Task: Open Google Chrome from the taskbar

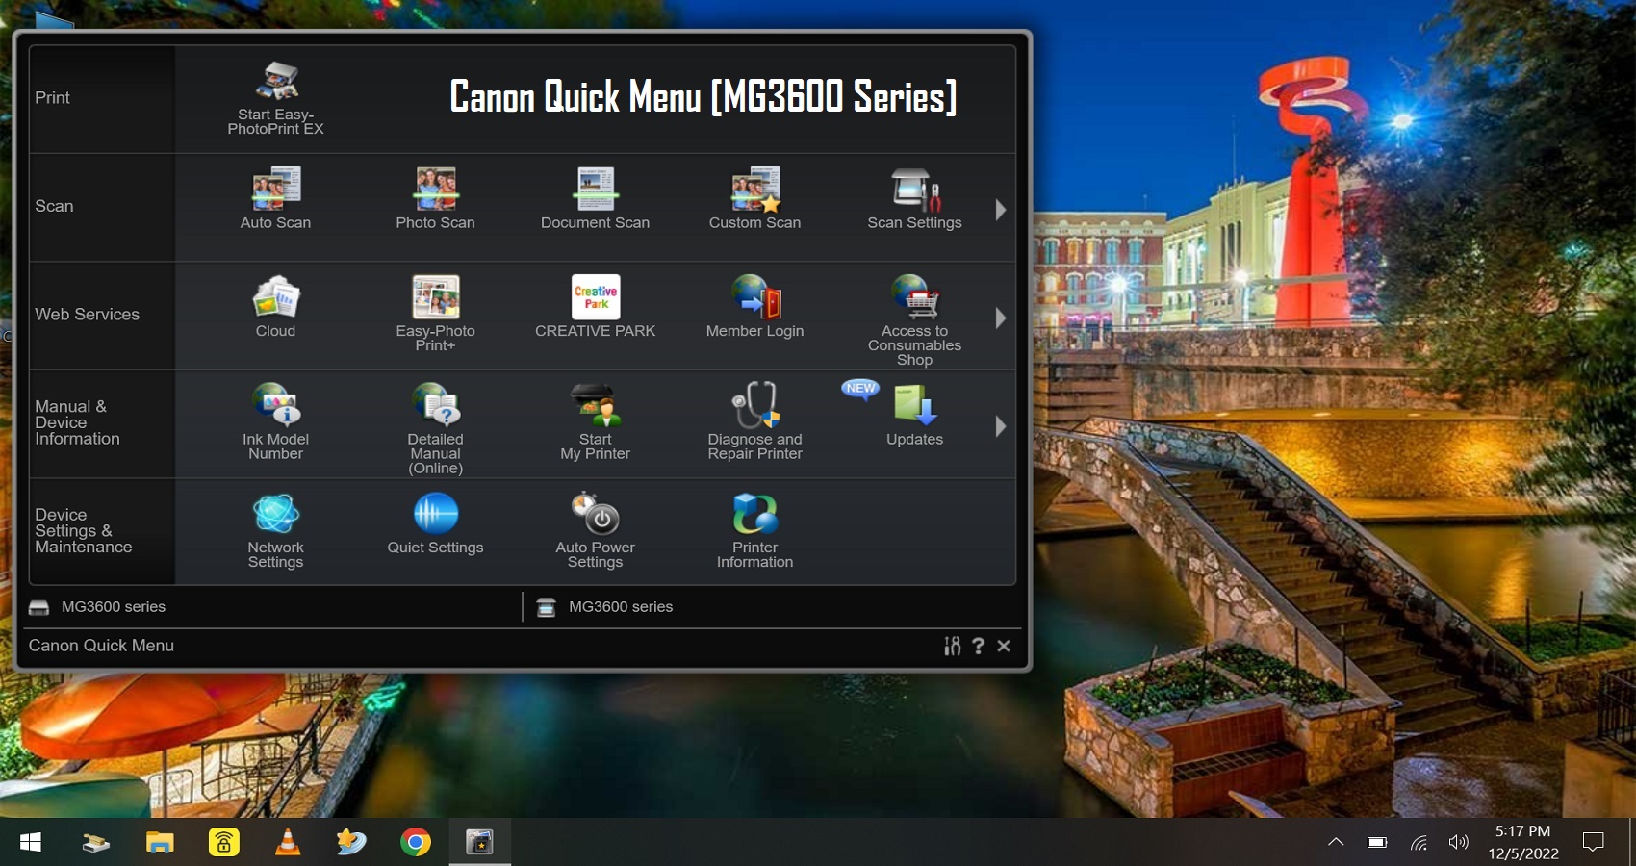Action: [416, 843]
